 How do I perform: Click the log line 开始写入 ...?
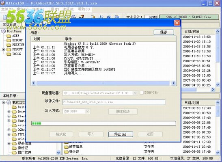click(x=74, y=73)
